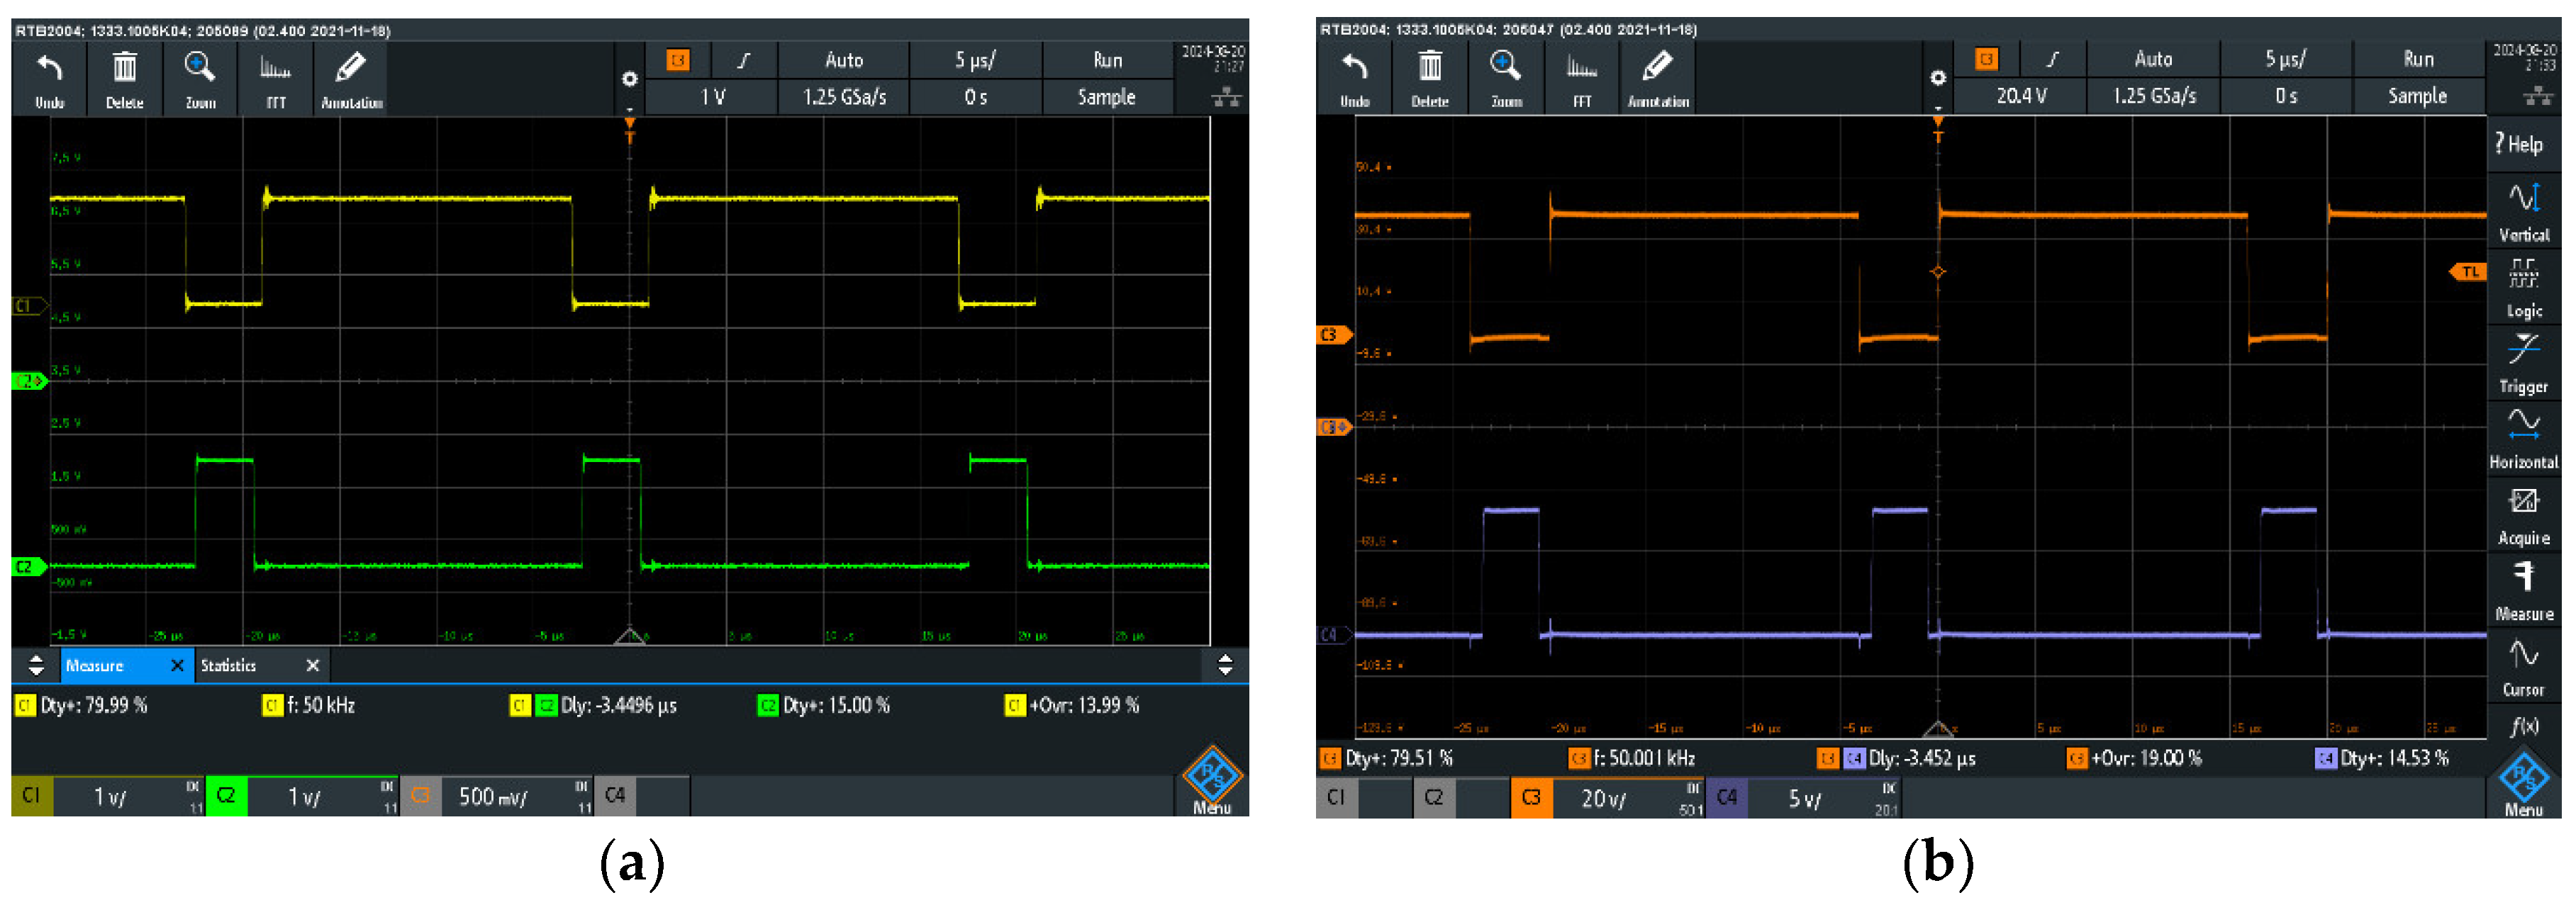The width and height of the screenshot is (2576, 905).
Task: Toggle channel C4 in right oscilloscope
Action: tap(1727, 798)
